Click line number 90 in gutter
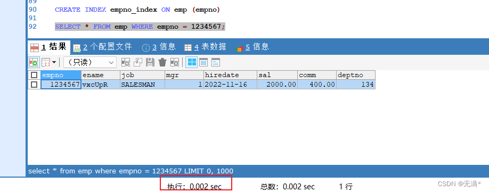The height and width of the screenshot is (192, 489). [x=32, y=10]
